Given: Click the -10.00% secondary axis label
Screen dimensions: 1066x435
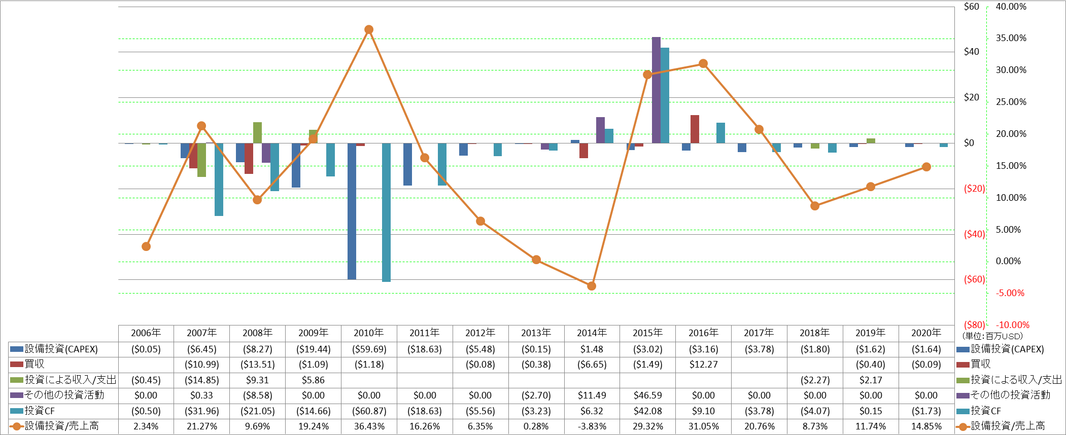Looking at the screenshot, I should pyautogui.click(x=1013, y=325).
